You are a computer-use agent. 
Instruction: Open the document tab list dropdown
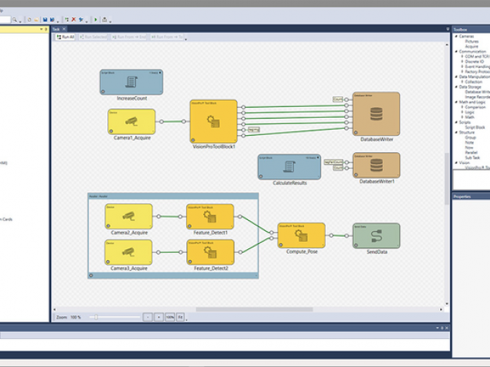click(448, 29)
